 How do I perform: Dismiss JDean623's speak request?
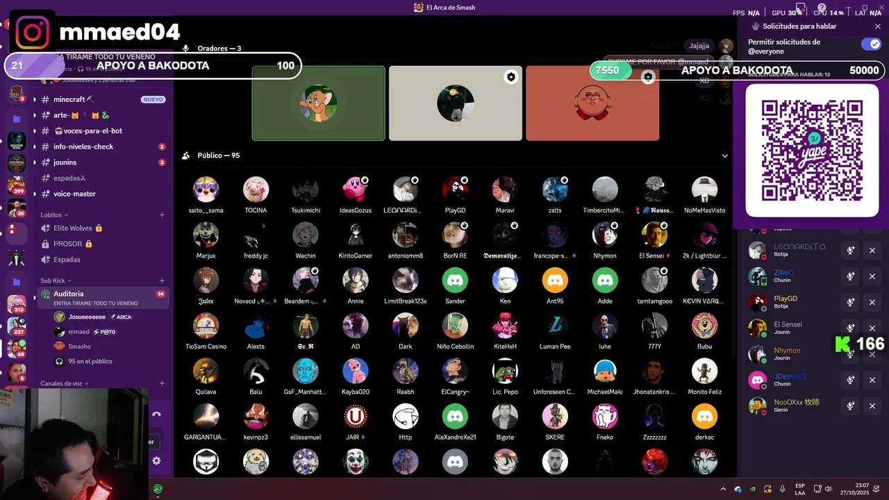point(872,380)
